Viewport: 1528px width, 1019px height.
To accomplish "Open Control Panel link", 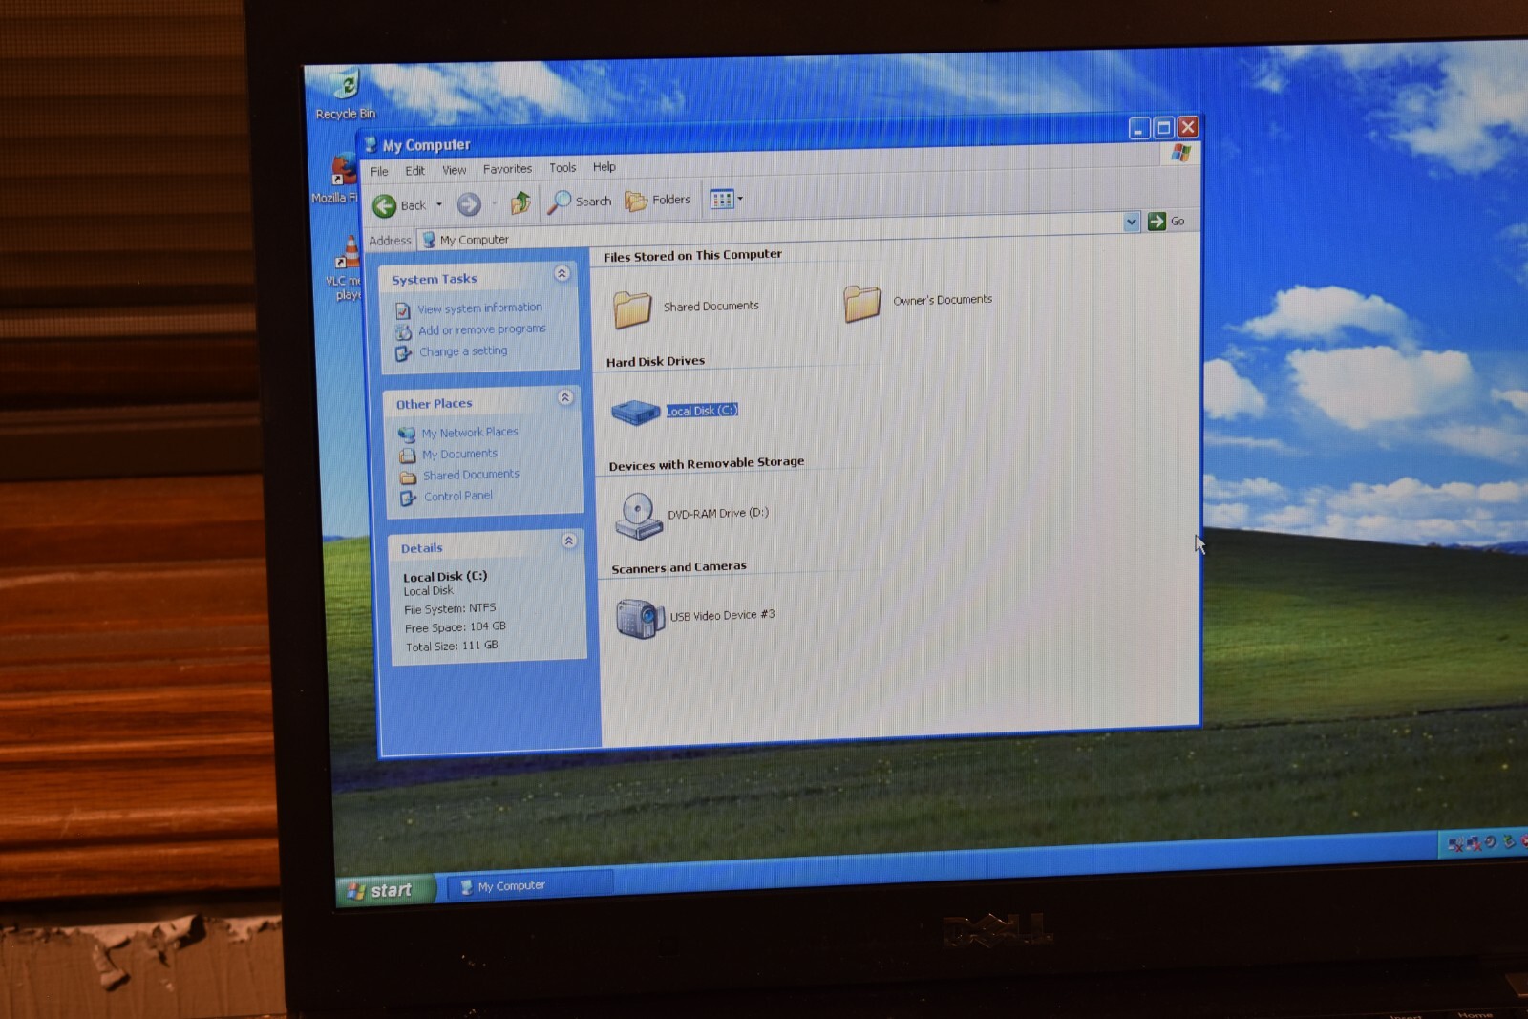I will click(458, 496).
